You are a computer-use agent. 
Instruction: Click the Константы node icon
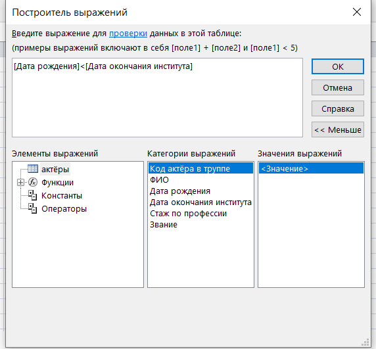pyautogui.click(x=33, y=195)
